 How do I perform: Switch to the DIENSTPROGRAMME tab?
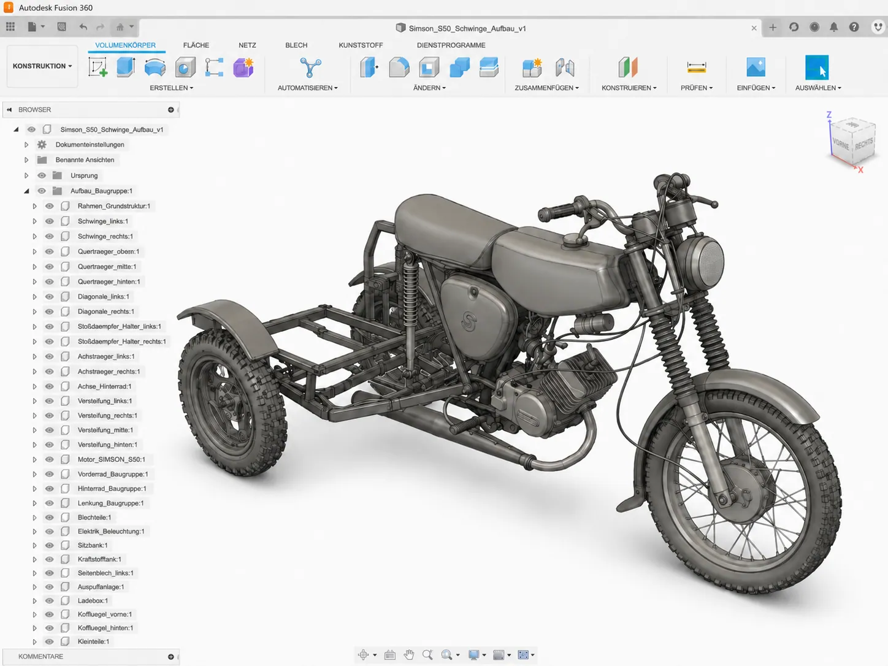pyautogui.click(x=451, y=45)
